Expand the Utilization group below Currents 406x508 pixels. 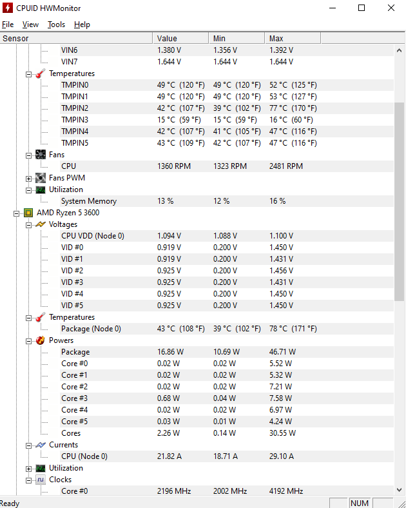pos(29,469)
